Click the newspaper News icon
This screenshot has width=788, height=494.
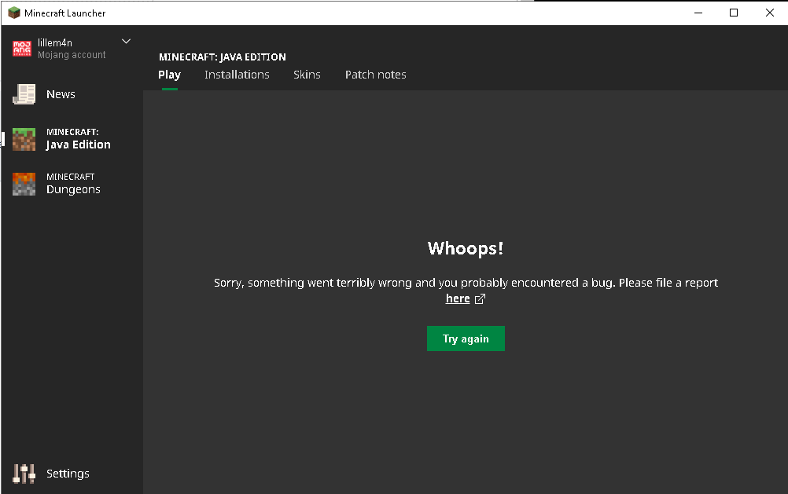[24, 94]
